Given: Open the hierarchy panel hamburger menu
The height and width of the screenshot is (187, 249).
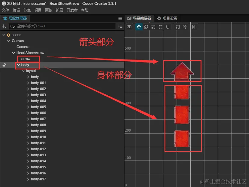Looking at the screenshot, I should coord(120,18).
